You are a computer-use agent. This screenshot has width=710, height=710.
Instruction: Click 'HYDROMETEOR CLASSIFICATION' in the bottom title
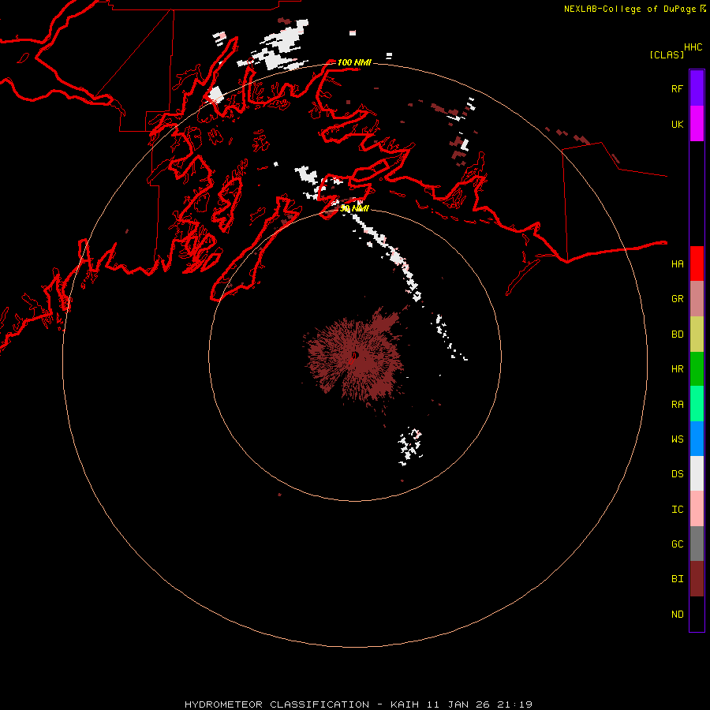pos(277,704)
